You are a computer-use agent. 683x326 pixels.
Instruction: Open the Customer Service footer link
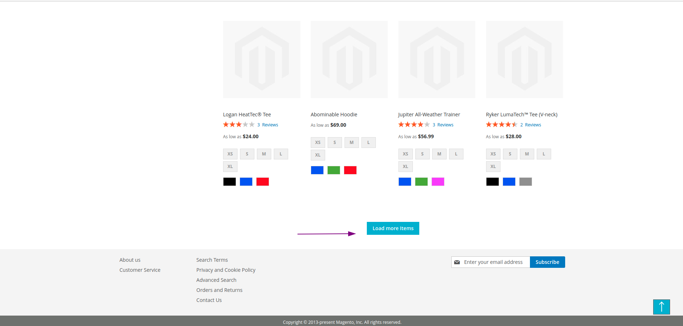[x=140, y=270]
